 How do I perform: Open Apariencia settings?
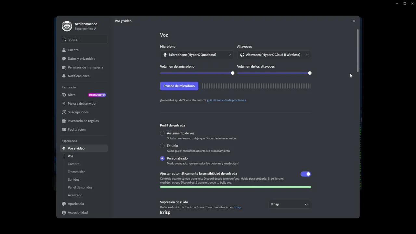(84, 204)
